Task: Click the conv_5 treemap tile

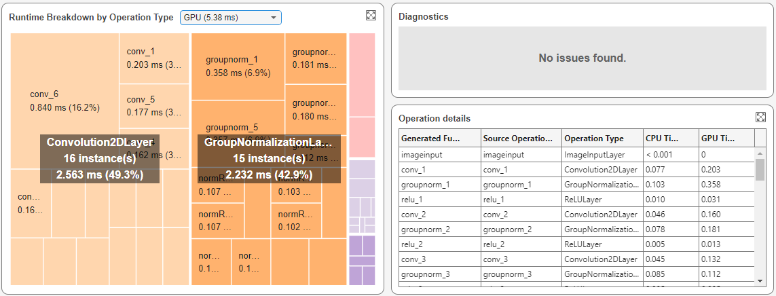Action: [x=154, y=106]
